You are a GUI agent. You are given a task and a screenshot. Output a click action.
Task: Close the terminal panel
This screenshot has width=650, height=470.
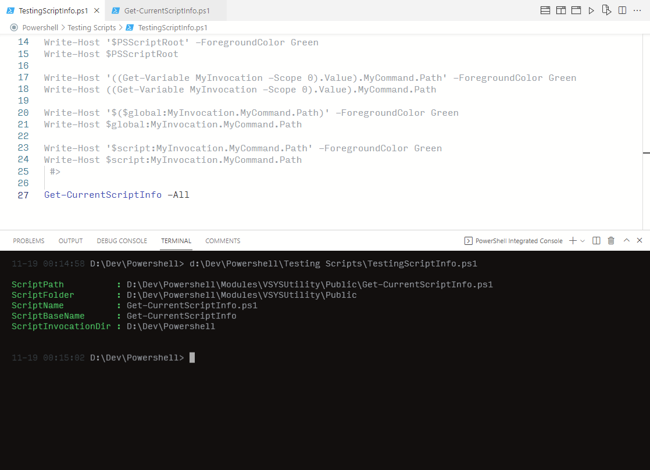[640, 240]
